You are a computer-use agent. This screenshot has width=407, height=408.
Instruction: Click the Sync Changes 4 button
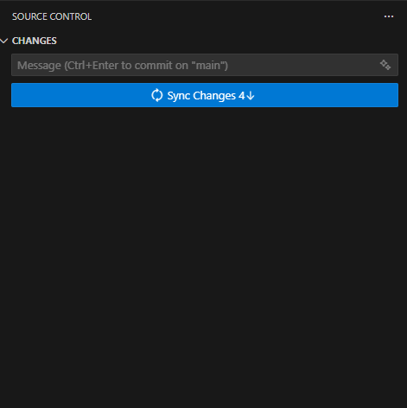[x=205, y=95]
